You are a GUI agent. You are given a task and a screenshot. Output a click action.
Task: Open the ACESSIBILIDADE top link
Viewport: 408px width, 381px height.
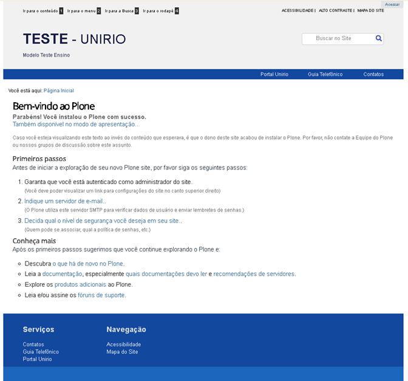[x=297, y=10]
